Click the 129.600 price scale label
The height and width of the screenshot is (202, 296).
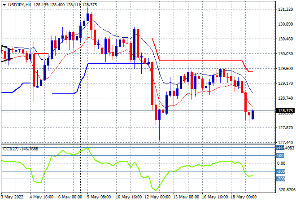285,69
